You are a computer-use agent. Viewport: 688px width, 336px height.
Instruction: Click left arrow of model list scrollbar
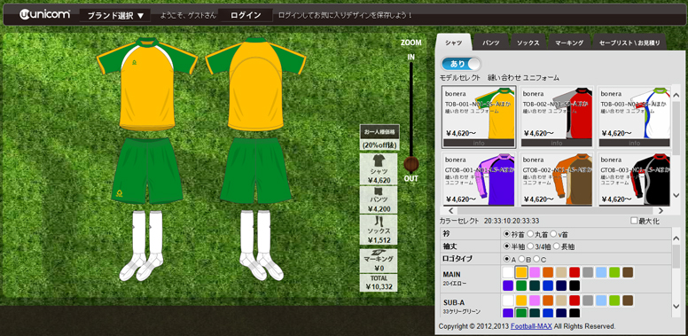pyautogui.click(x=450, y=211)
